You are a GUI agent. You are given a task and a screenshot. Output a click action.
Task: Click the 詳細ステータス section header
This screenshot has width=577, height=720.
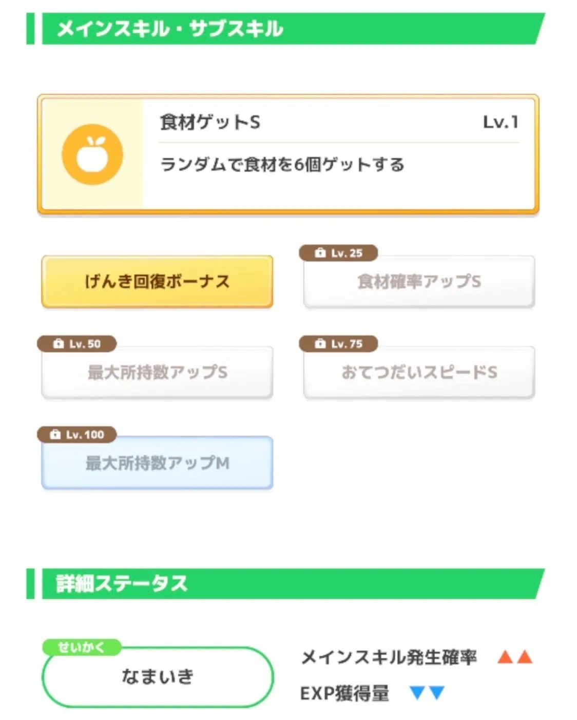[122, 584]
